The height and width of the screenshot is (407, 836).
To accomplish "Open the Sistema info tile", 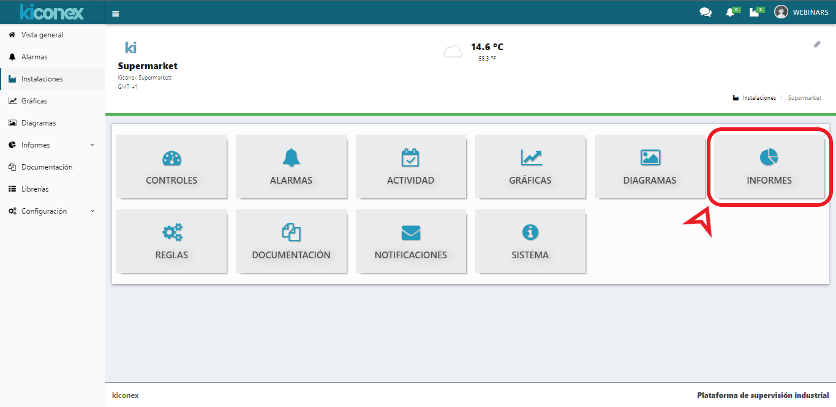I will pyautogui.click(x=530, y=241).
